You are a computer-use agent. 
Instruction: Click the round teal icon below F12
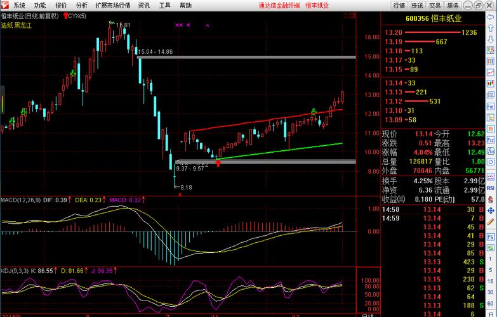click(491, 151)
